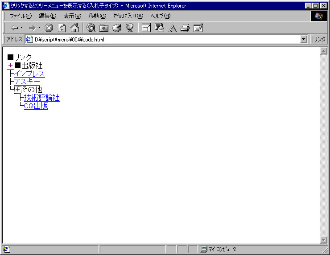Image resolution: width=330 pixels, height=255 pixels.
Task: Stop loading with the Stop icon
Action: click(49, 28)
